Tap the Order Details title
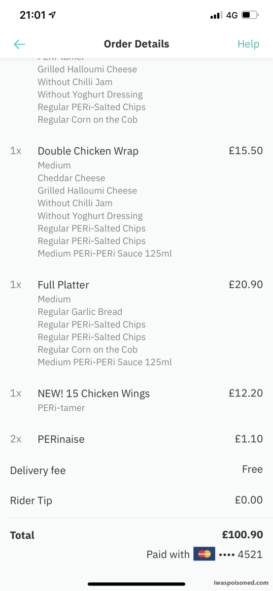The height and width of the screenshot is (591, 273). (136, 44)
